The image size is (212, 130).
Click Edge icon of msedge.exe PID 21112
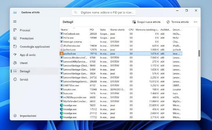pyautogui.click(x=62, y=113)
